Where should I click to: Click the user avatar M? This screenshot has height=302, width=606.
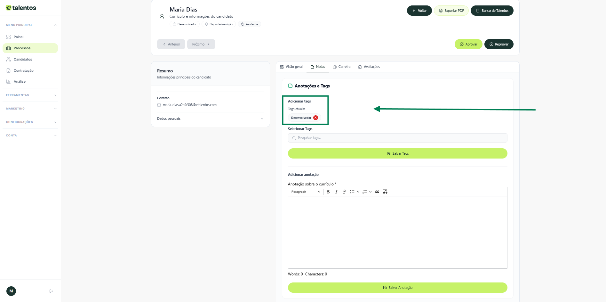point(11,291)
